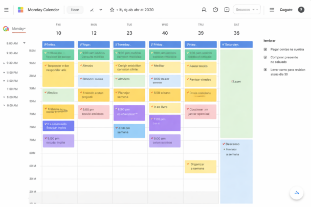Open the list view icon beside Cogant
This screenshot has height=207, width=311.
[272, 10]
